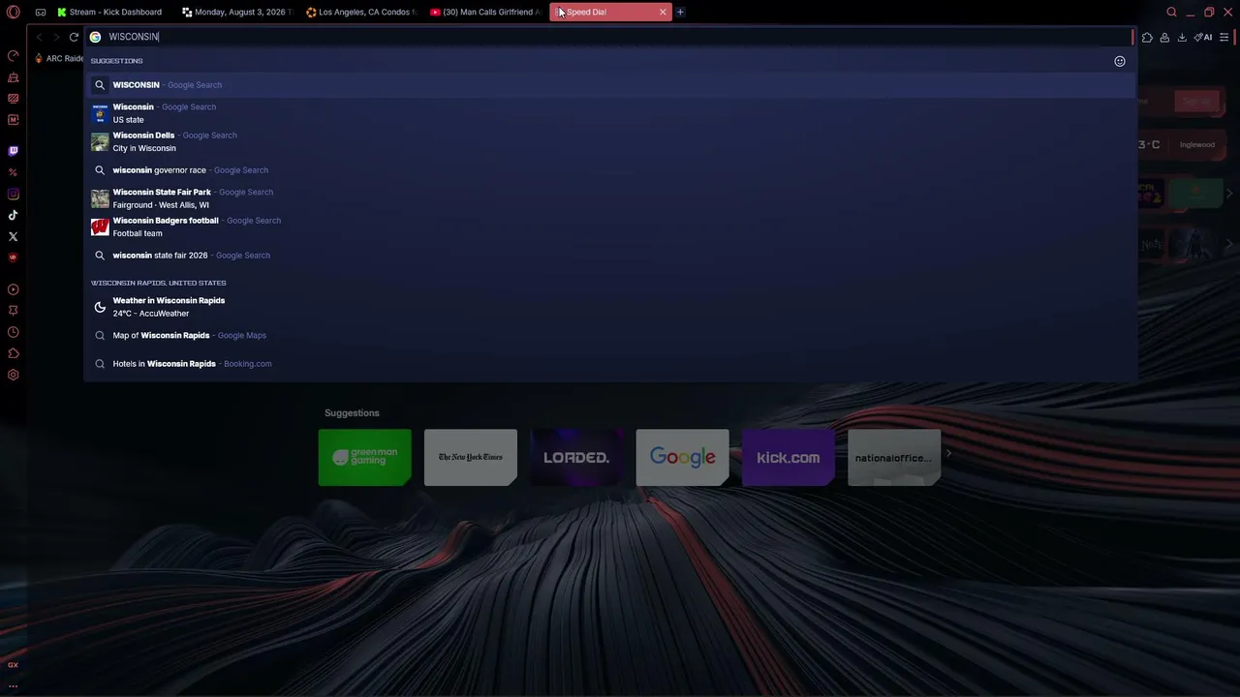Open the tab islands workspace icon
Screen dimensions: 1240x697
tap(40, 13)
